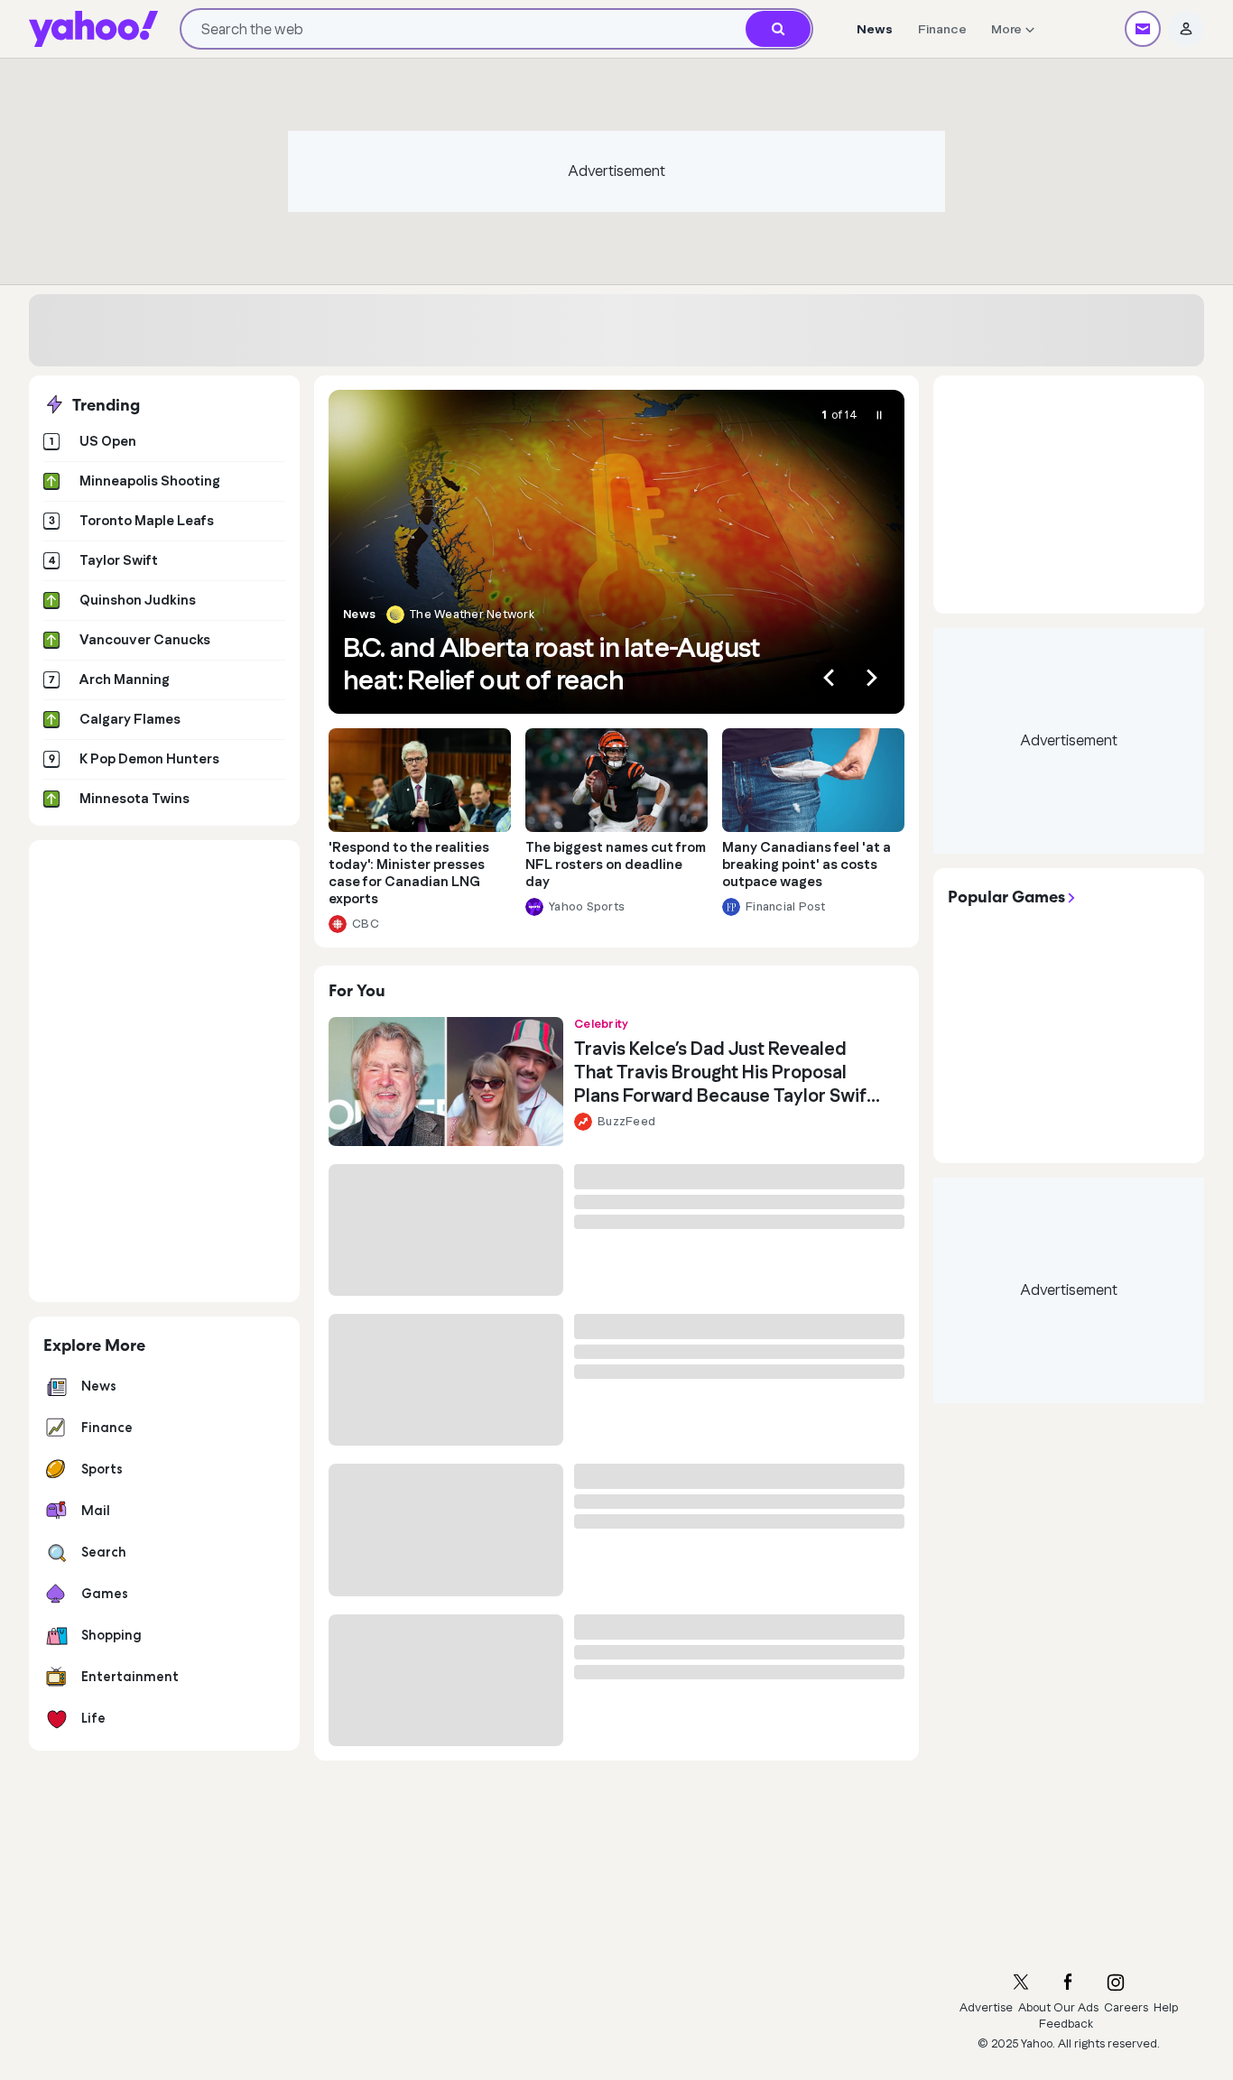Open the Mail envelope icon in header
1233x2080 pixels.
[x=1142, y=29]
